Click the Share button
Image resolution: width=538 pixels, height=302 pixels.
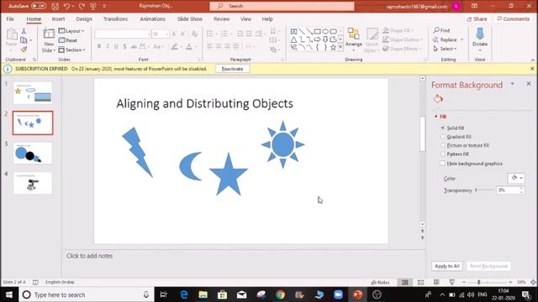click(477, 19)
